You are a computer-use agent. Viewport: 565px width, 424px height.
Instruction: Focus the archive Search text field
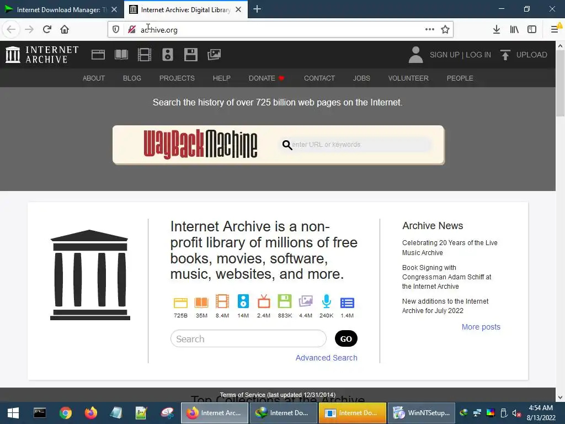(248, 338)
